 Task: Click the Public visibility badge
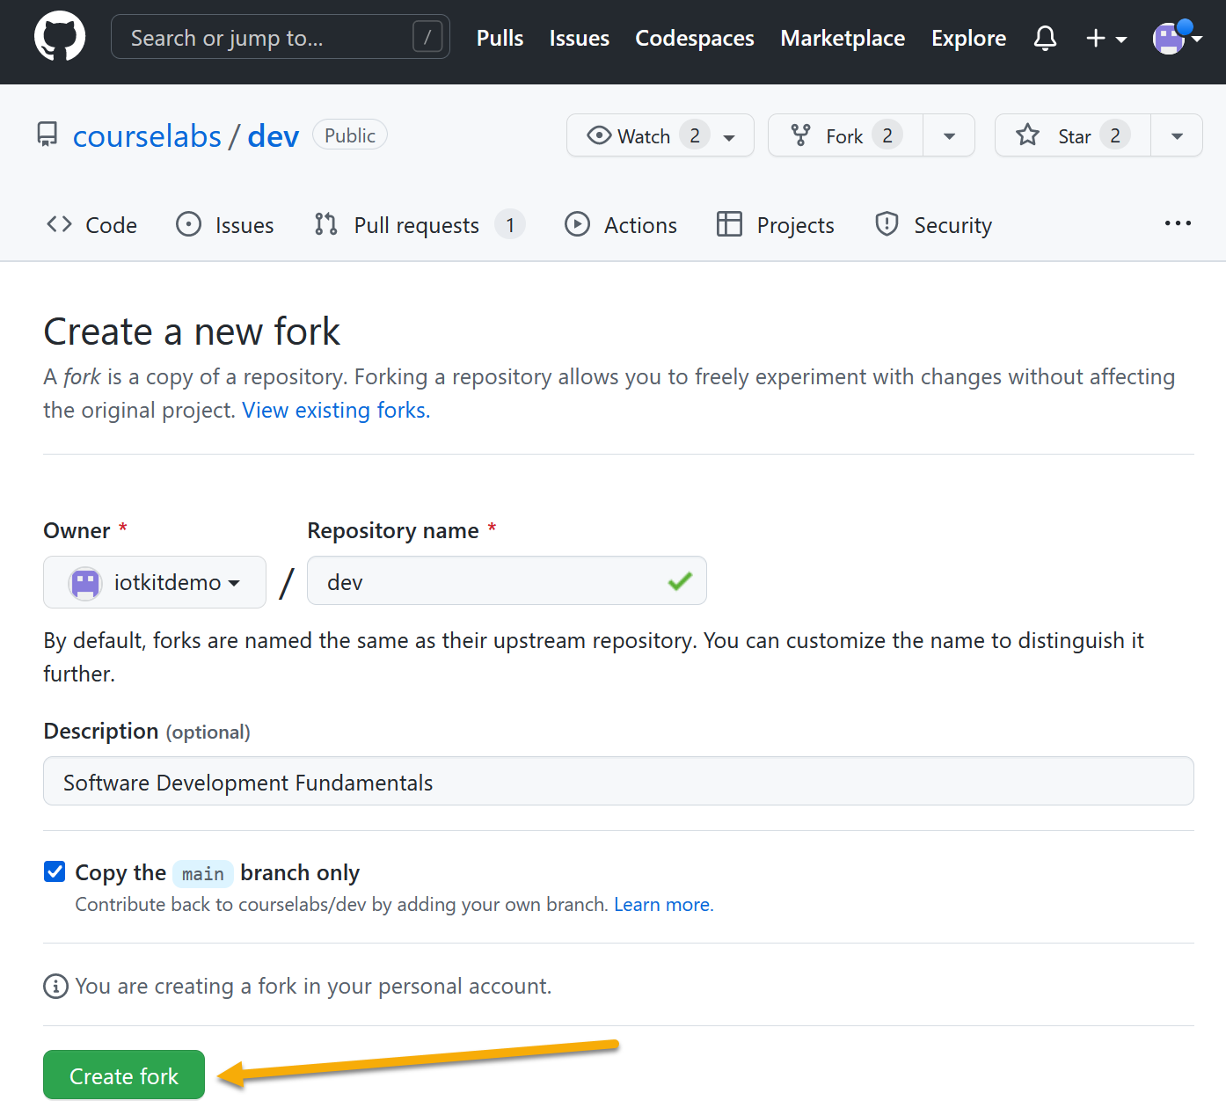pos(350,135)
